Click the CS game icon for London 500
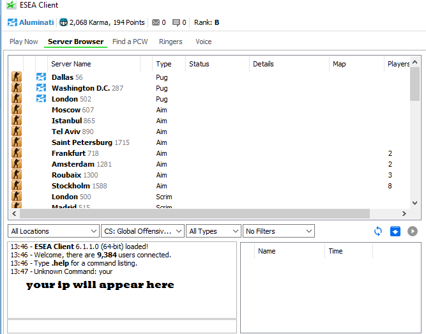Viewport: 426px width, 334px height. [17, 197]
